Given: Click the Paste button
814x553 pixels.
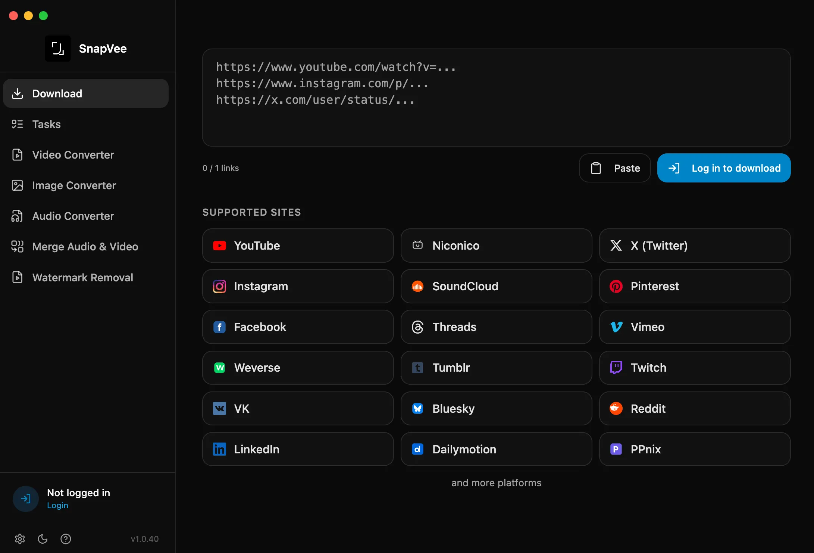Looking at the screenshot, I should pyautogui.click(x=615, y=168).
